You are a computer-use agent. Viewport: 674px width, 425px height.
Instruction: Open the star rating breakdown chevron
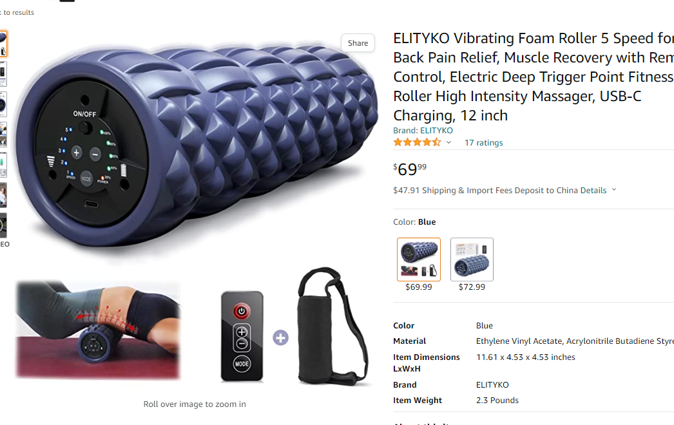[448, 142]
